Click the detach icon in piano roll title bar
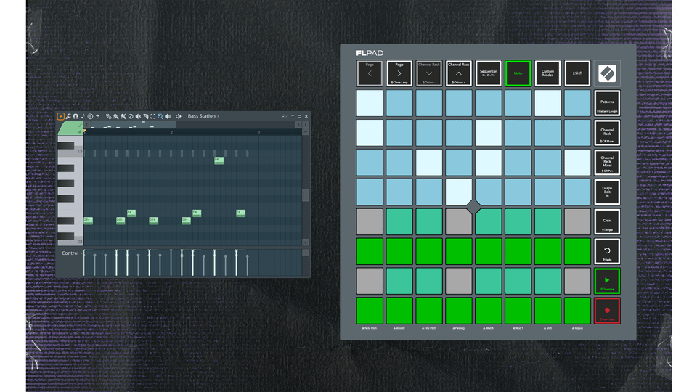The height and width of the screenshot is (392, 697). click(285, 116)
